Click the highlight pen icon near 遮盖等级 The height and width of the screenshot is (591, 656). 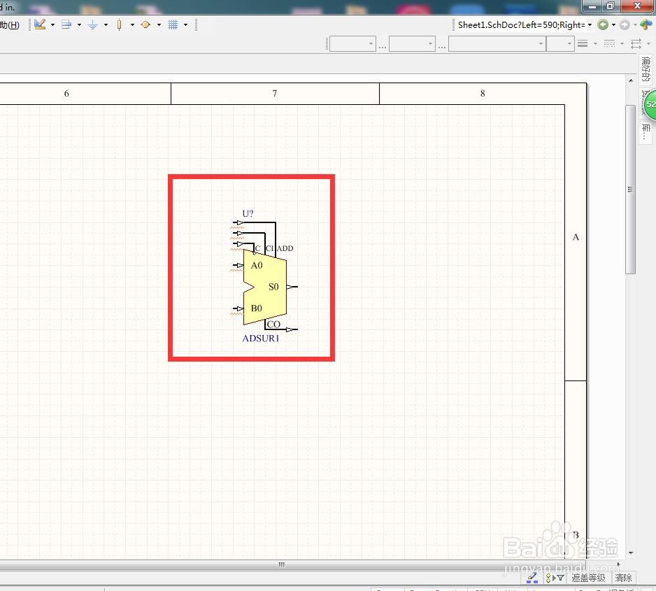coord(532,578)
